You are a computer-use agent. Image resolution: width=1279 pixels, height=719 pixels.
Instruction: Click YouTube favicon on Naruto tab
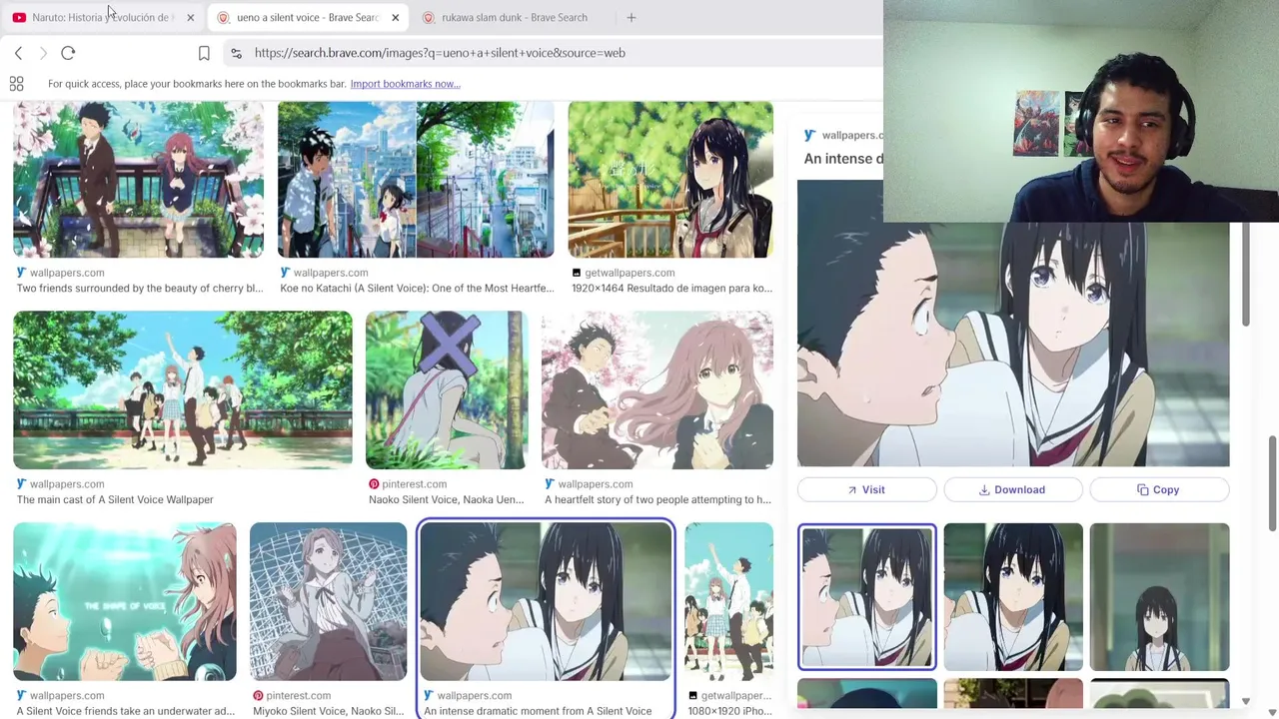(19, 17)
